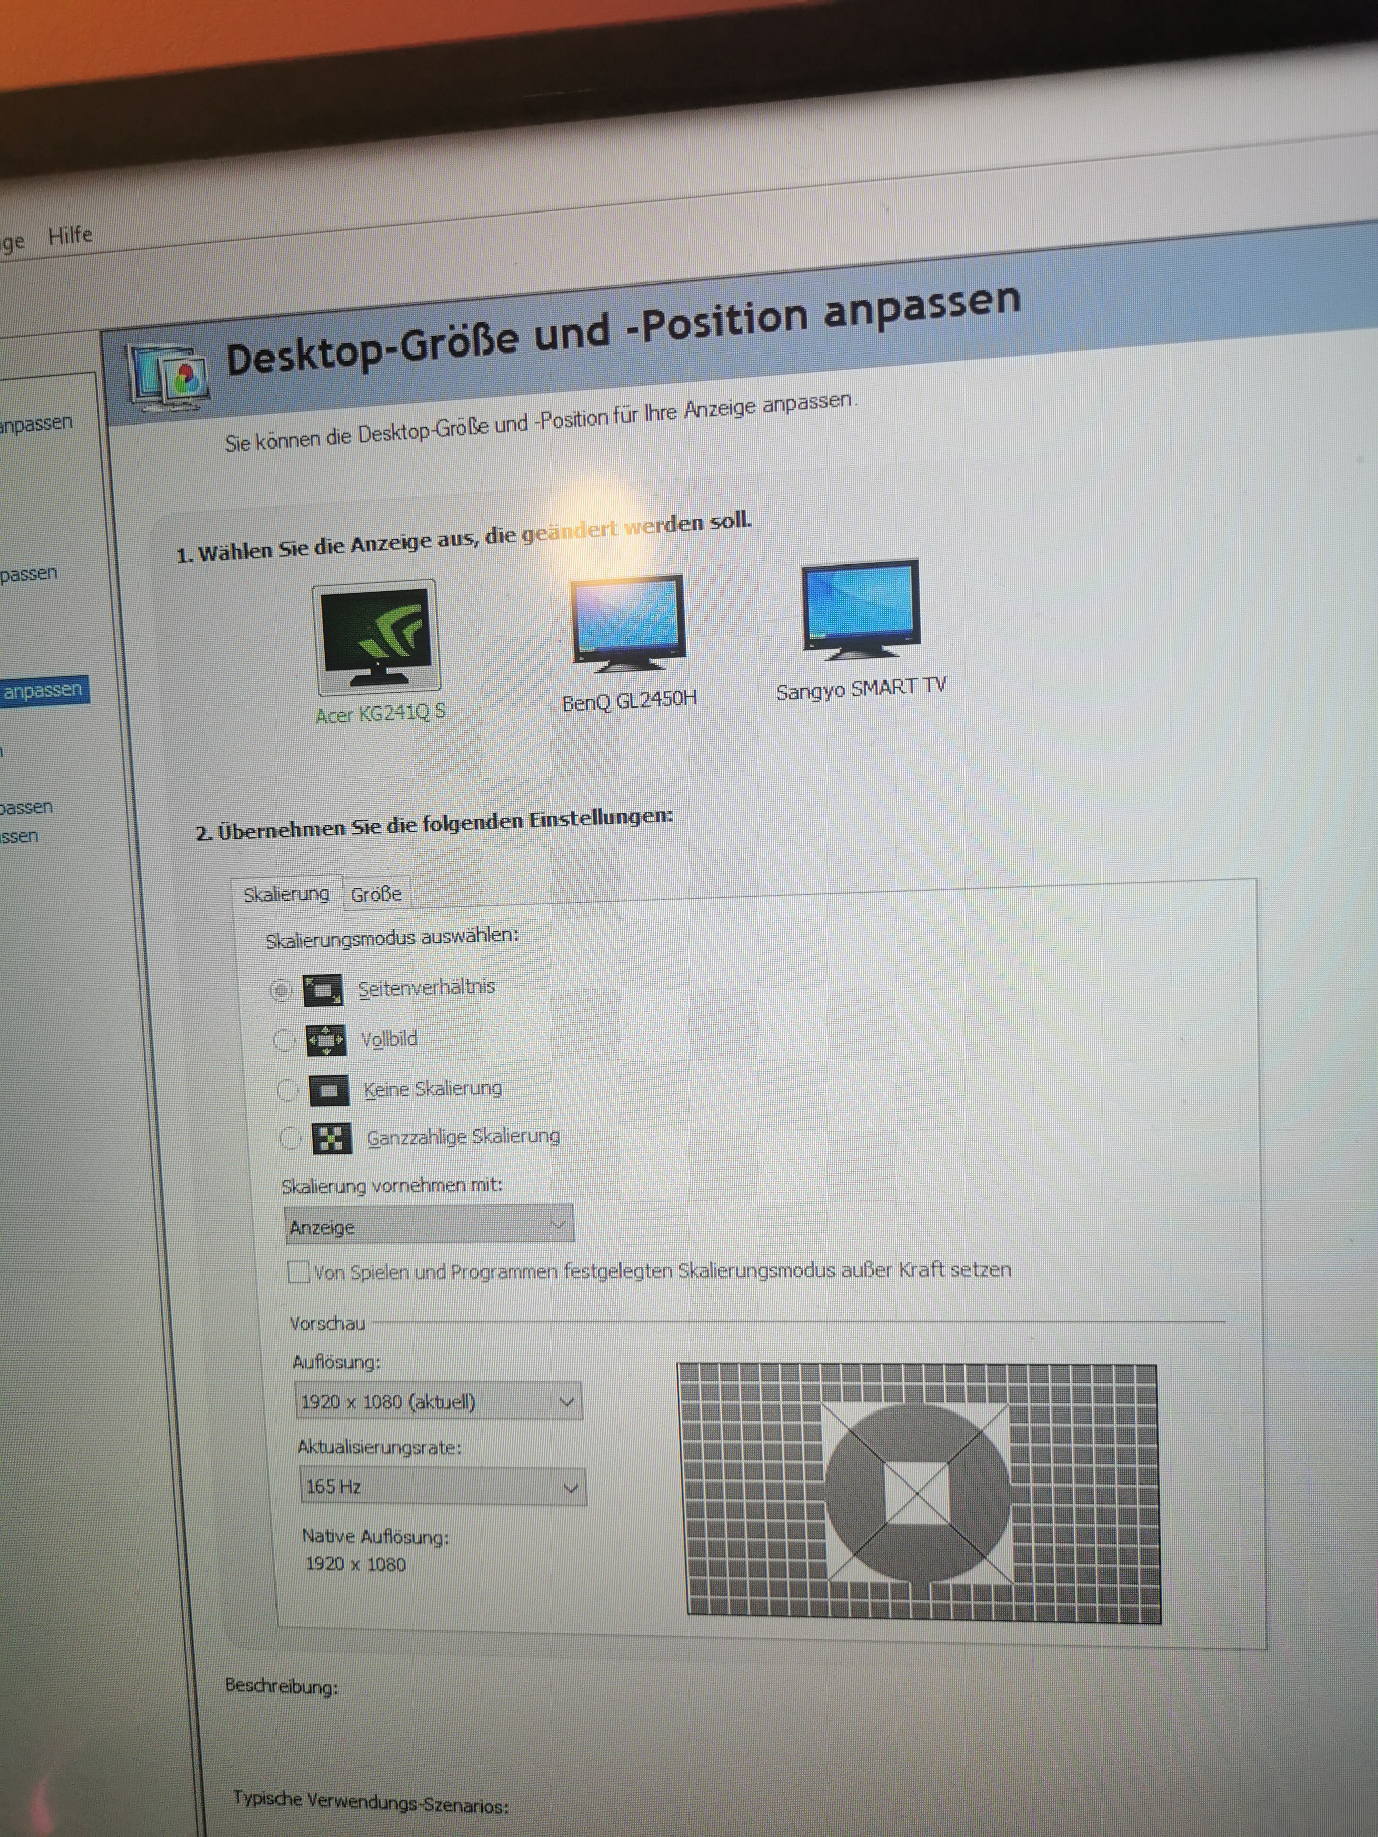
Task: Click the Ganzzahlige Skalierung mode icon
Action: tap(331, 1138)
